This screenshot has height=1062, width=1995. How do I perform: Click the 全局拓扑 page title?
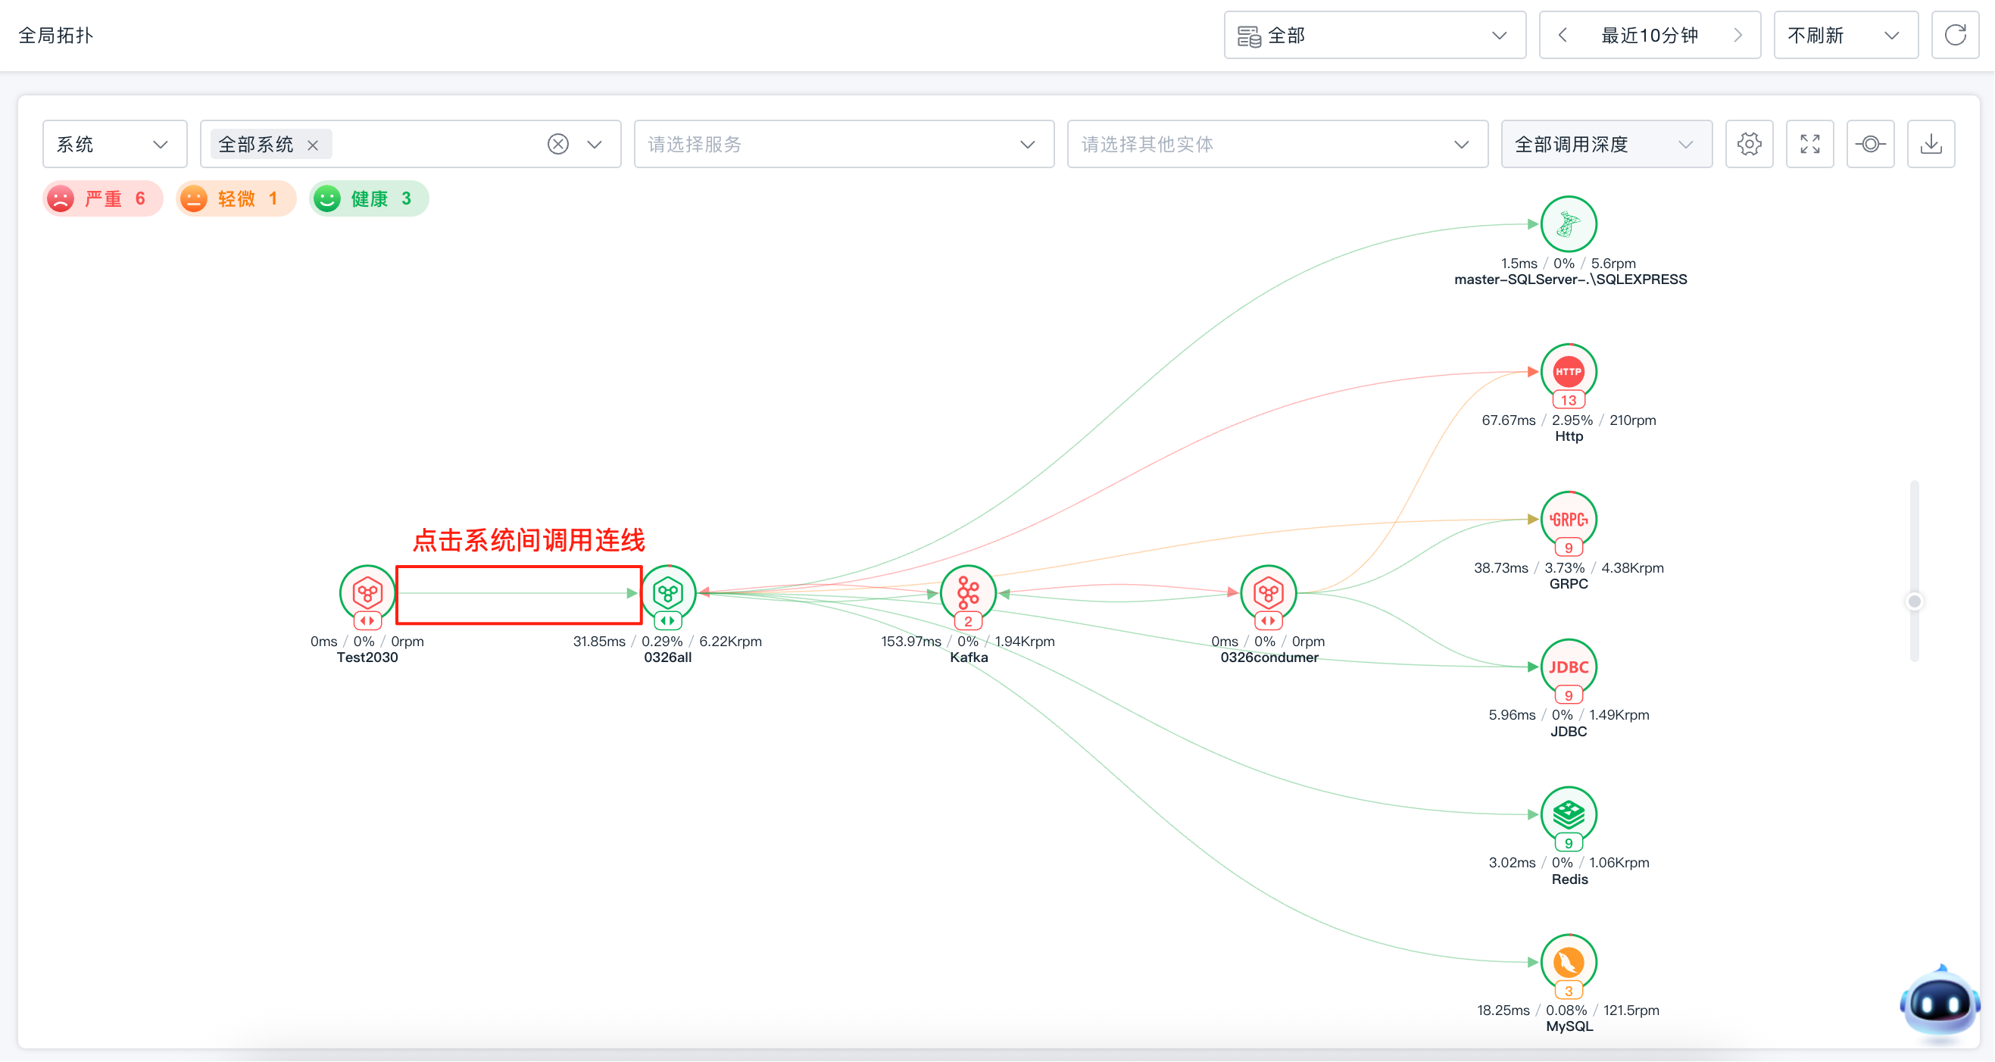pyautogui.click(x=56, y=36)
